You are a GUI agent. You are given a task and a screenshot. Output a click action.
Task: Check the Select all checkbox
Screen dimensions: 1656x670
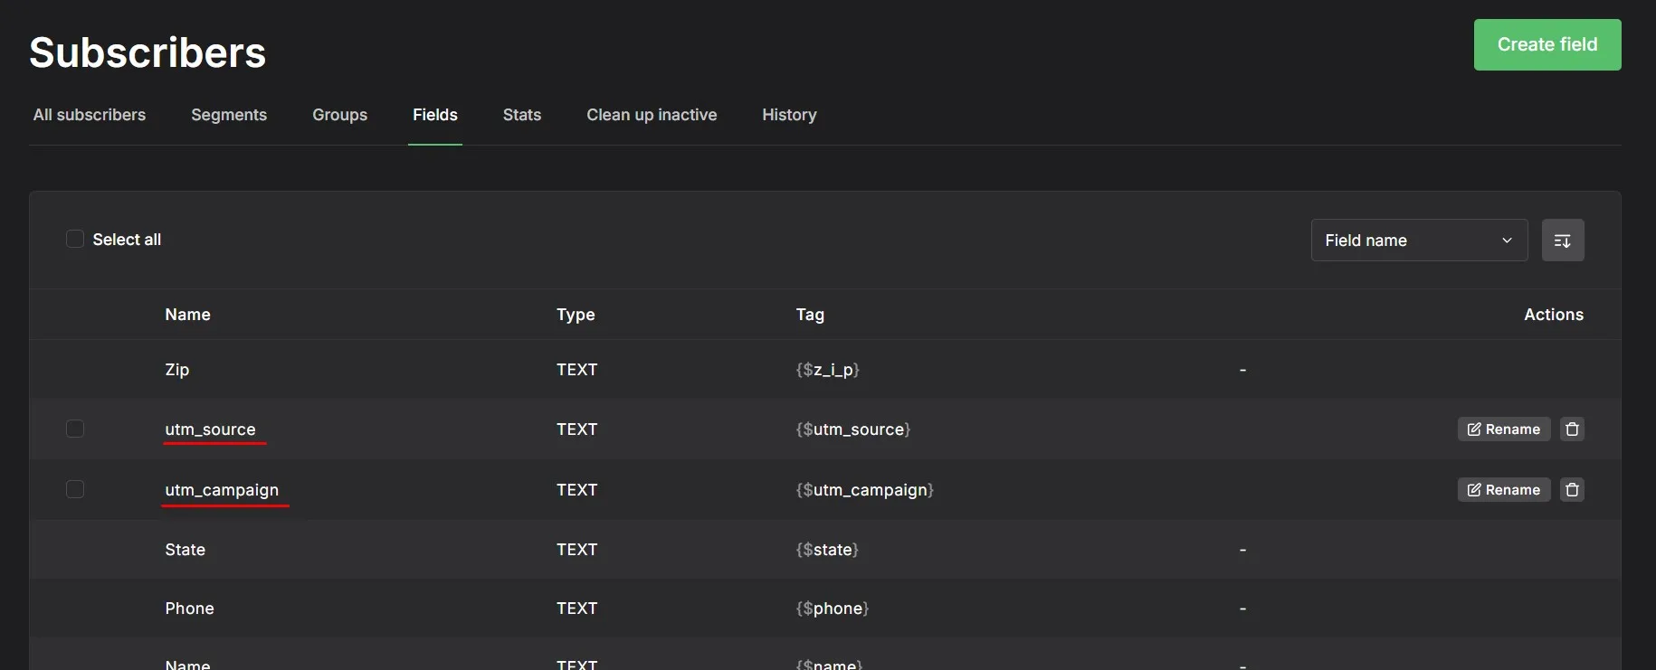tap(75, 240)
